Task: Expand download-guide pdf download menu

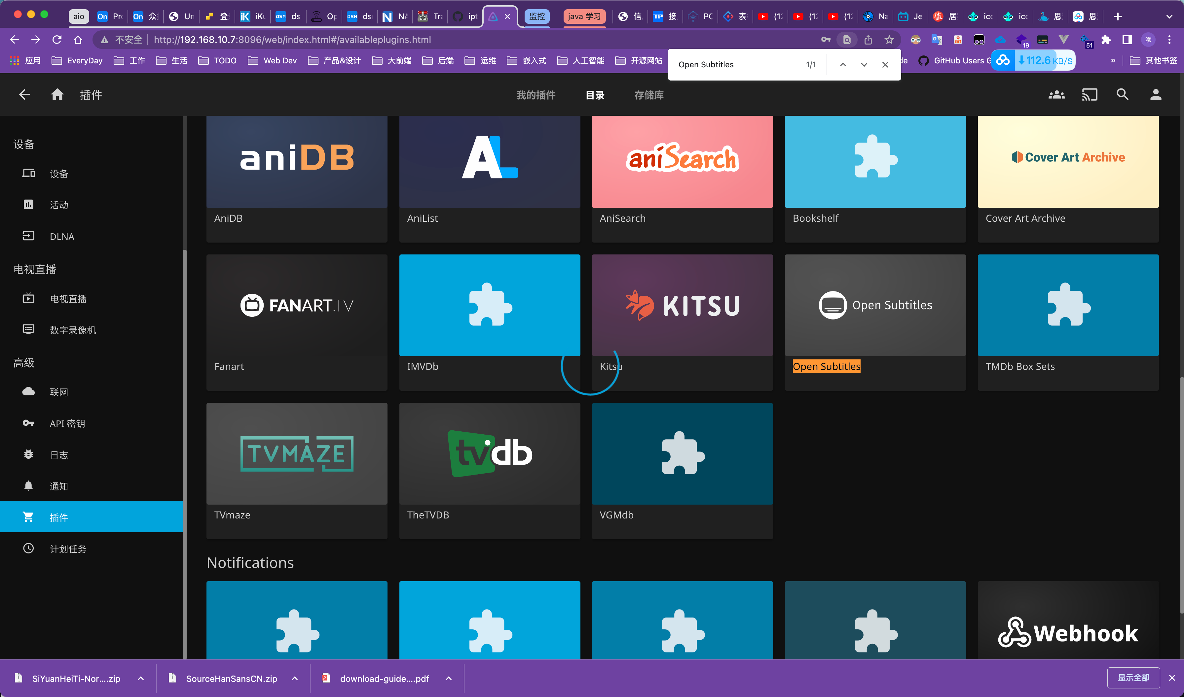Action: pos(449,678)
